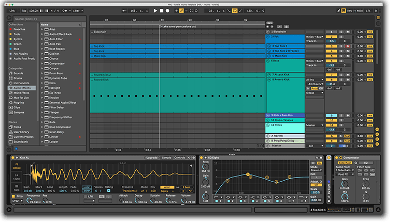The image size is (398, 223).
Task: Toggle EQ Eight filter band 1 on/off
Action: pos(217,201)
